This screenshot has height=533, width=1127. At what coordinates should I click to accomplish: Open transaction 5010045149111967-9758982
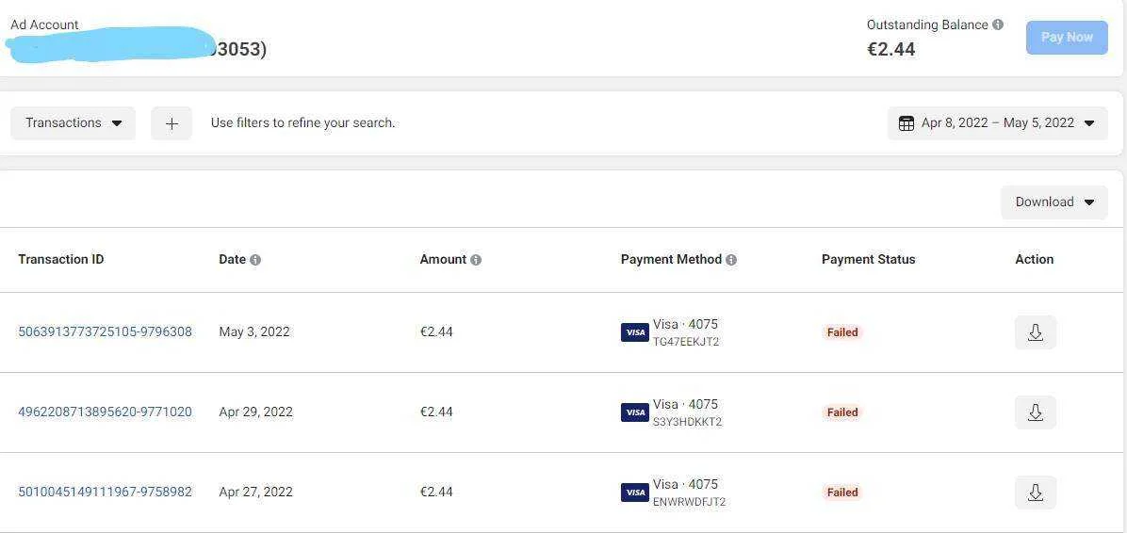tap(105, 492)
